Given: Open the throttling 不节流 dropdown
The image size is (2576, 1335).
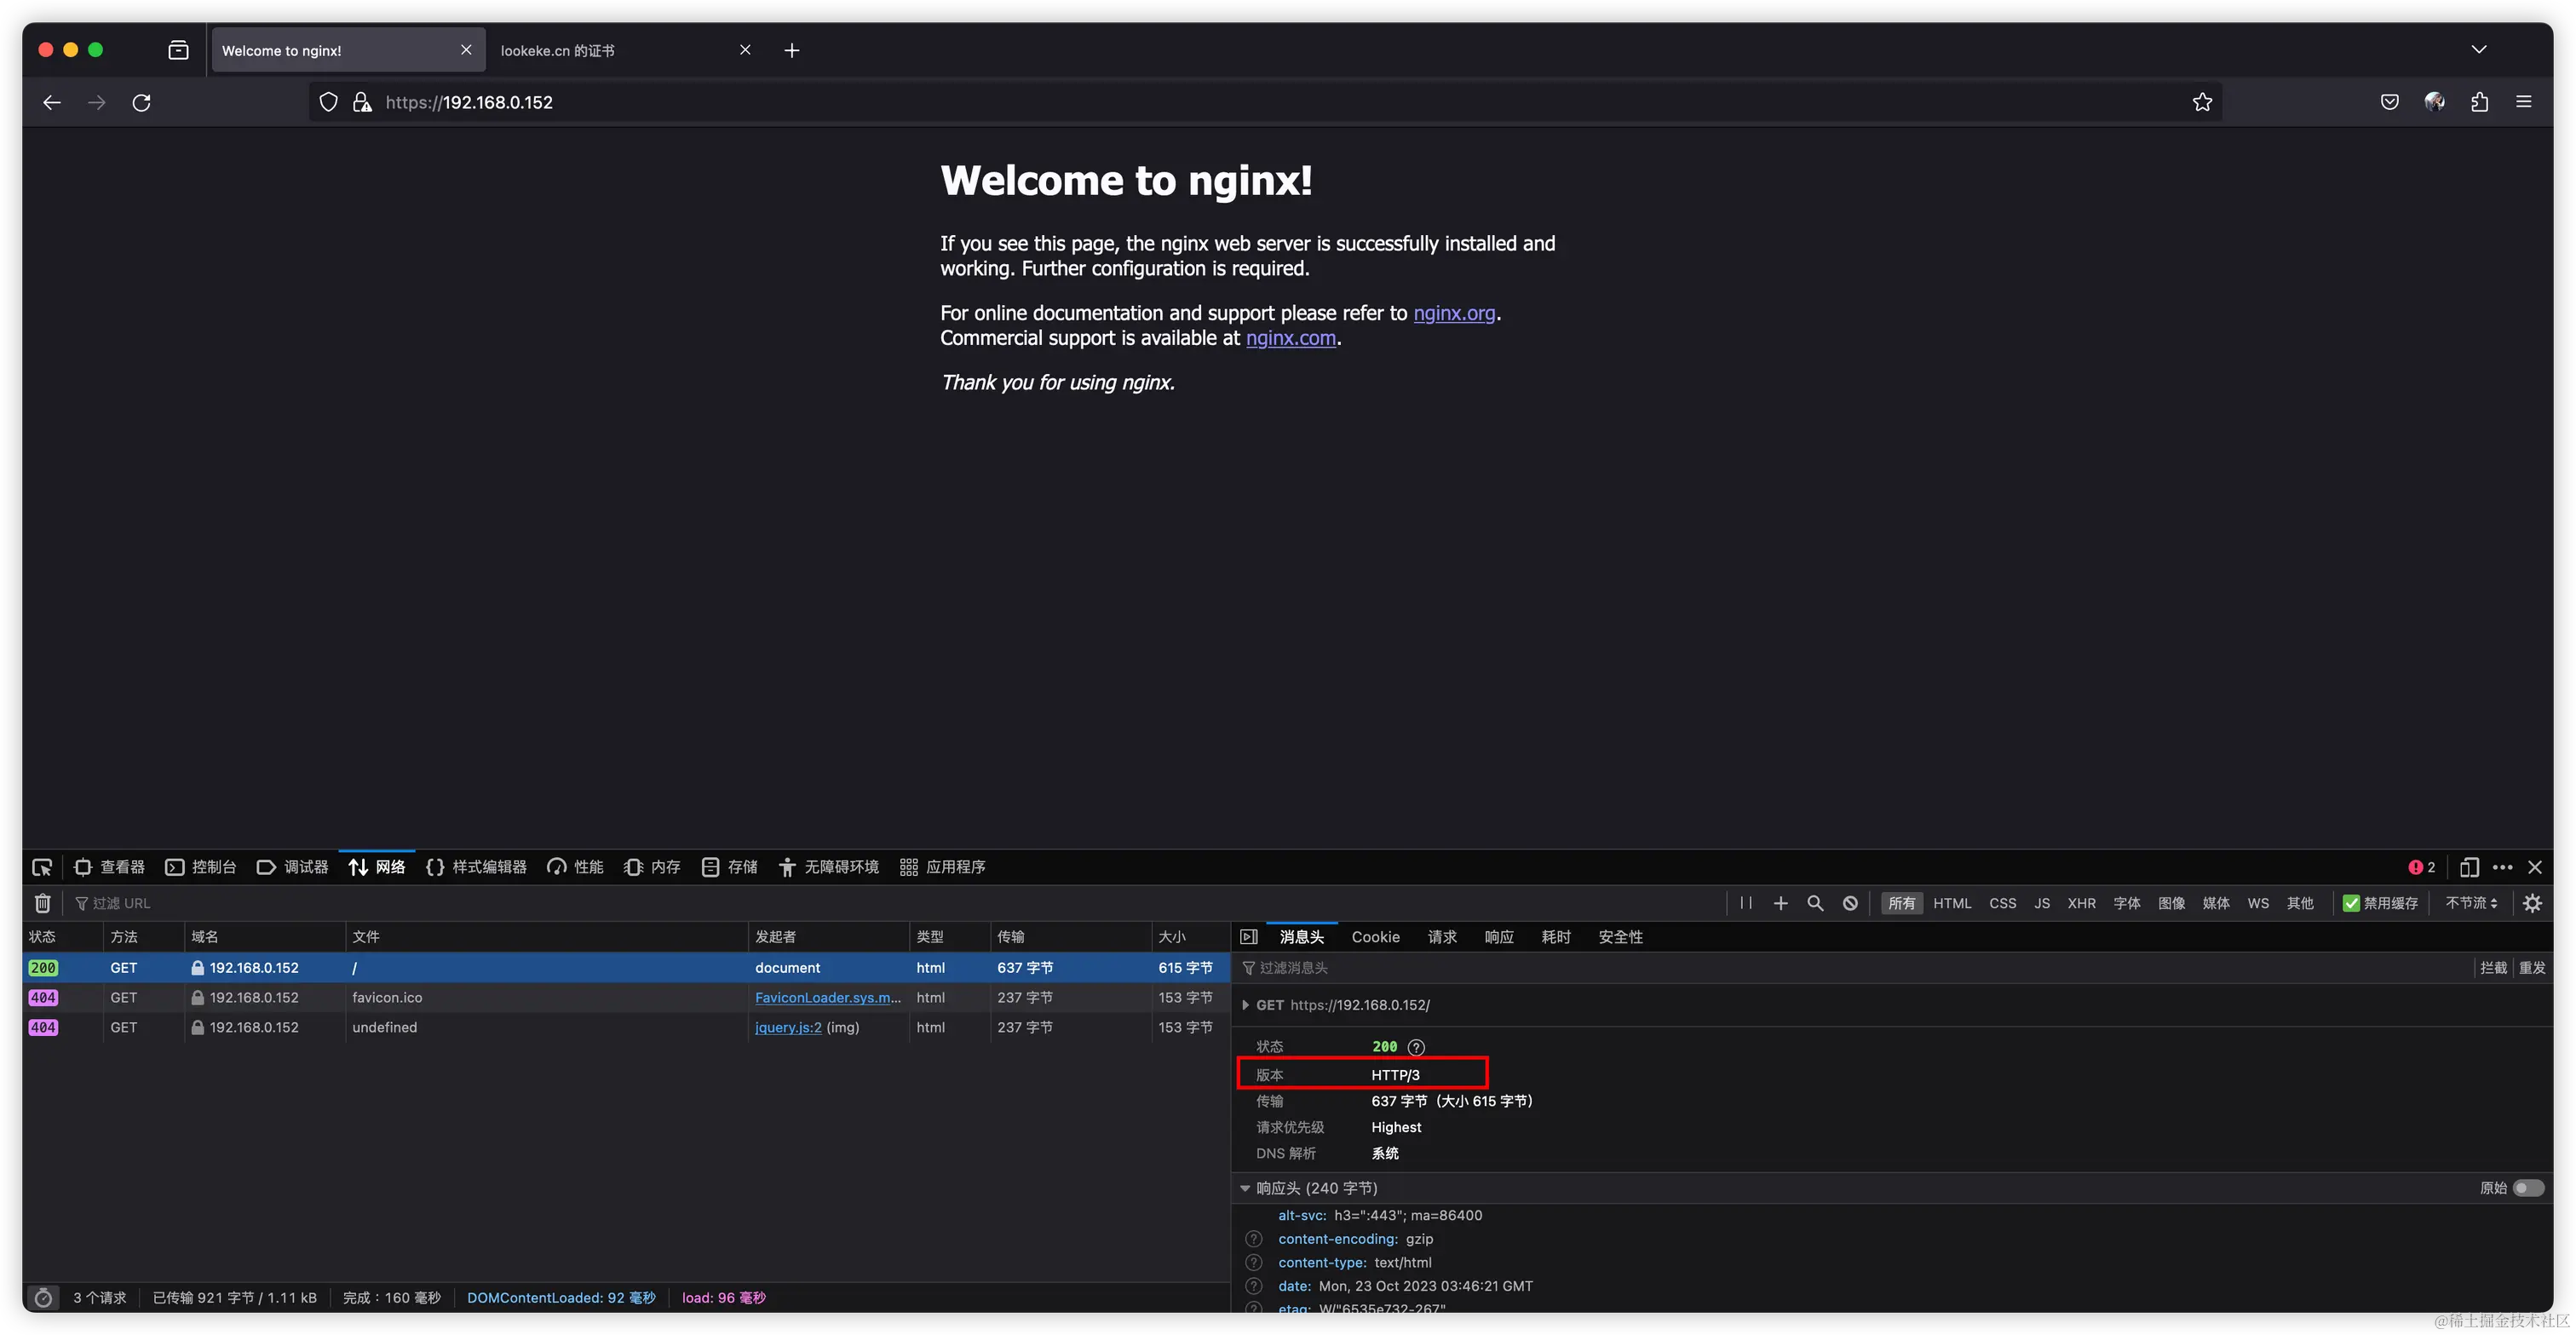Looking at the screenshot, I should (x=2471, y=903).
